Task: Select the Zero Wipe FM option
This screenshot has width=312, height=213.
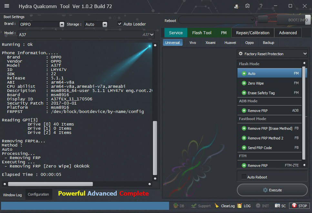Action: point(270,83)
